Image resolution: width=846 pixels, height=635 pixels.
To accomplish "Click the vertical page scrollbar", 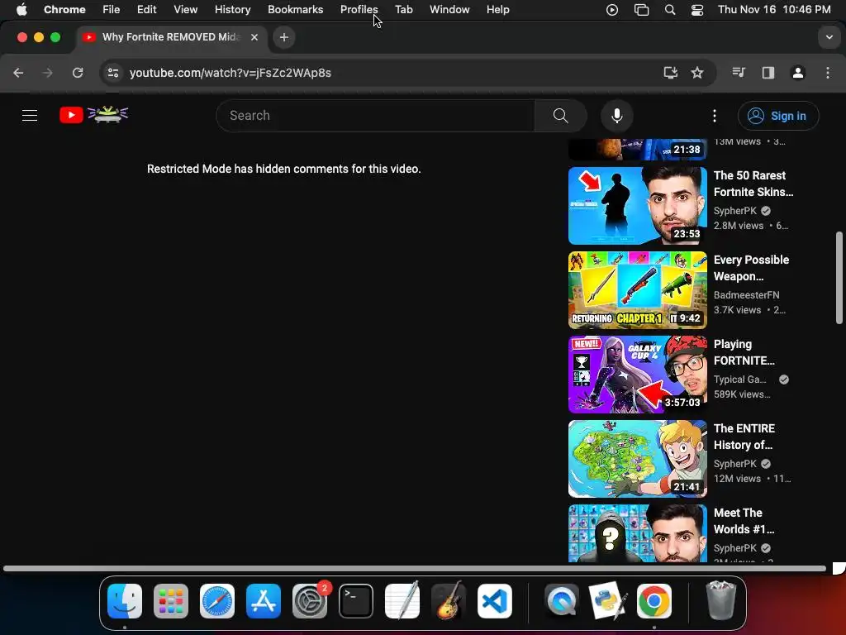I will pos(839,278).
